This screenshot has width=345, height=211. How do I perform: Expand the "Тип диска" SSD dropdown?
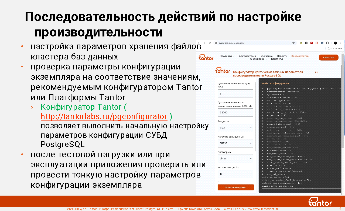(235, 128)
